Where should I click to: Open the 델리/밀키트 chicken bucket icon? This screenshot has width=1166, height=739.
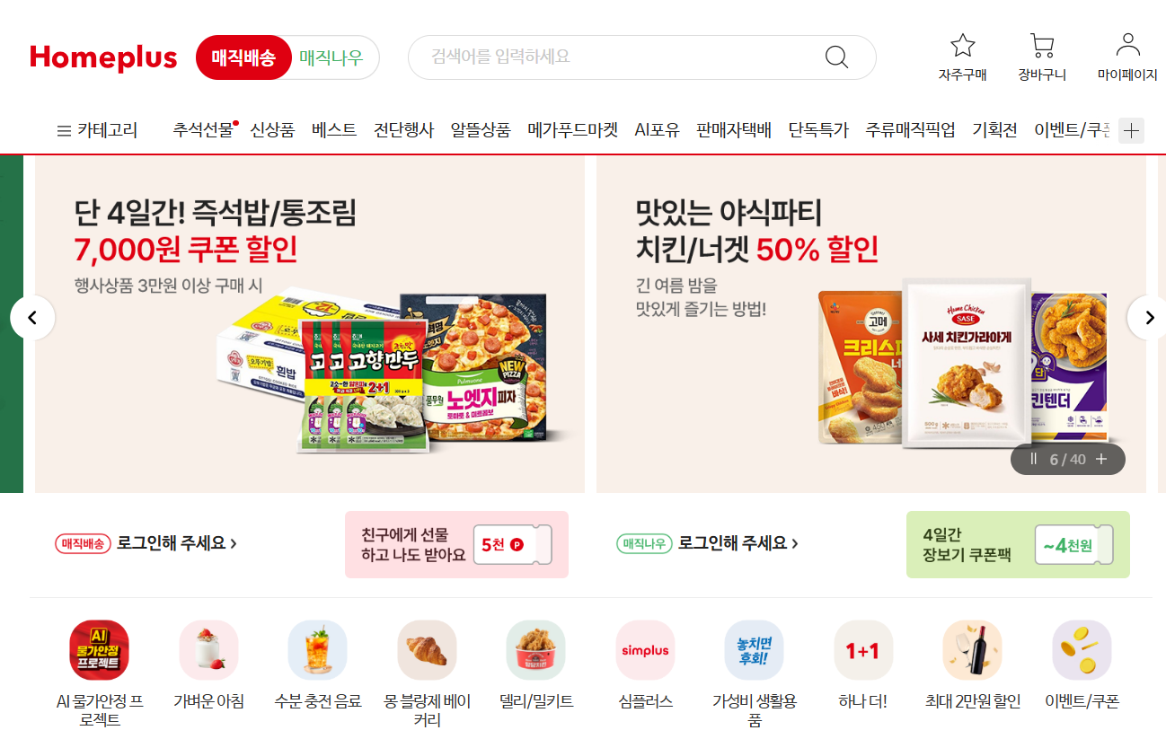tap(536, 650)
